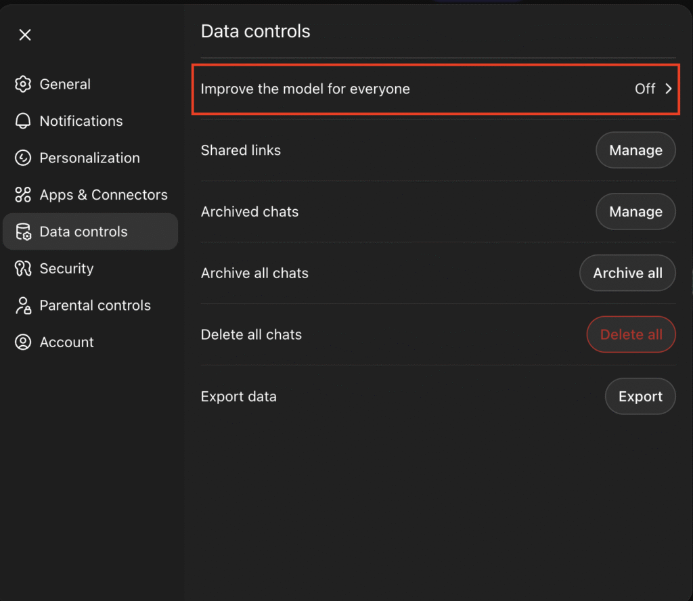Open Manage for Archived chats
Screen dimensions: 693x601
click(635, 211)
